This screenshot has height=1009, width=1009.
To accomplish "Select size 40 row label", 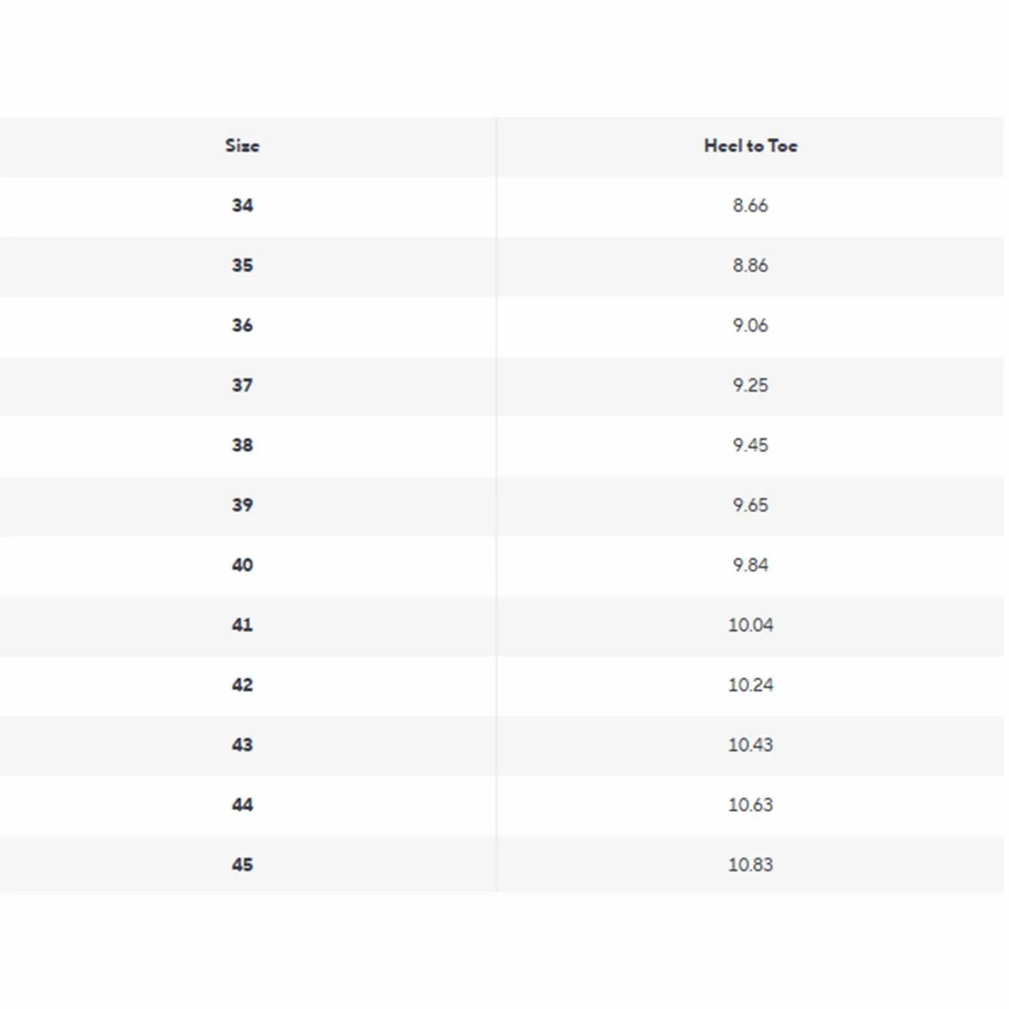I will click(242, 565).
